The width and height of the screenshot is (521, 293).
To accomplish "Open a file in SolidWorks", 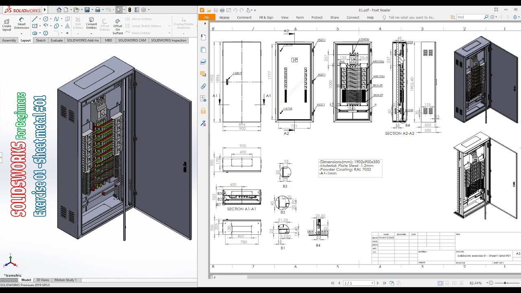I will (x=76, y=10).
